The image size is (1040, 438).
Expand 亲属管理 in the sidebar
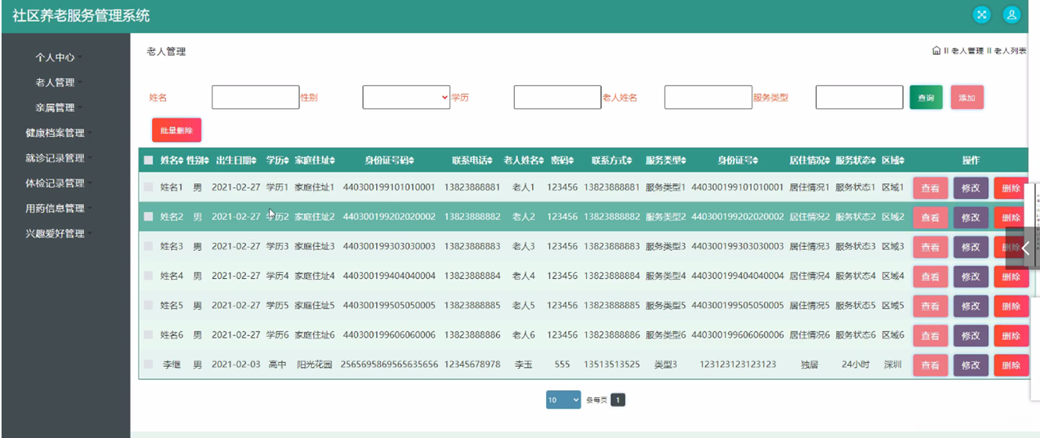(59, 107)
